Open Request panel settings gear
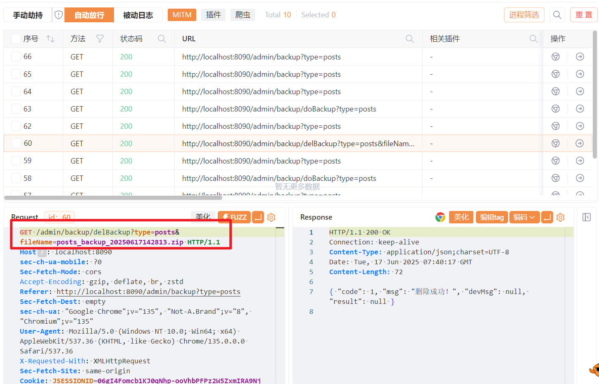This screenshot has height=384, width=599. 271,217
